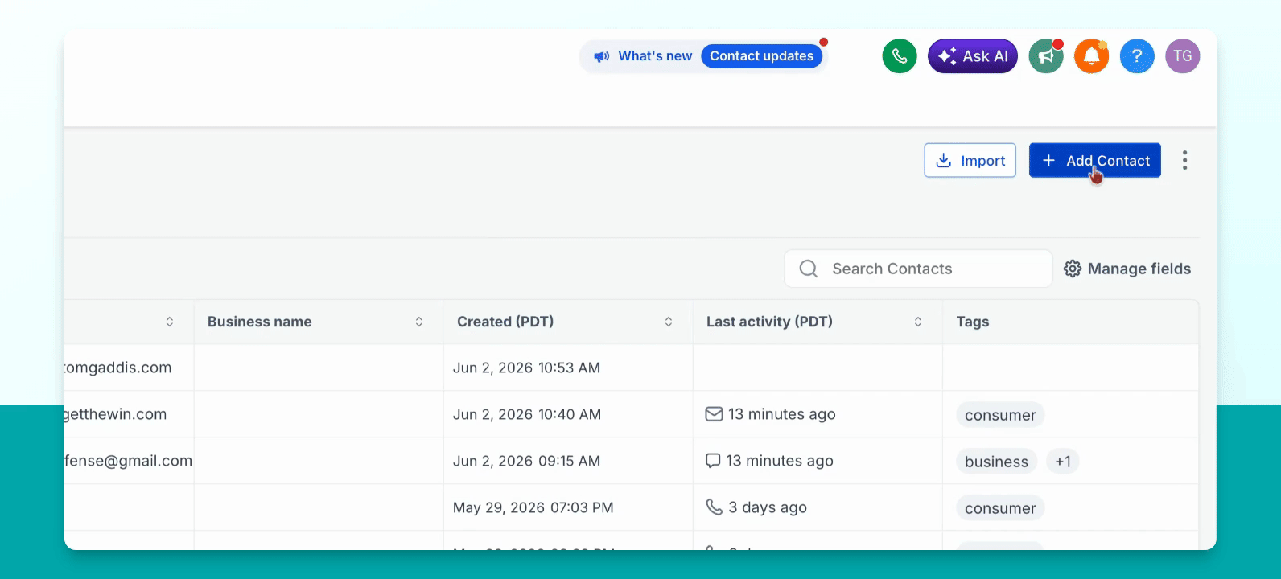Open the blue help question mark
Viewport: 1281px width, 579px height.
1137,56
